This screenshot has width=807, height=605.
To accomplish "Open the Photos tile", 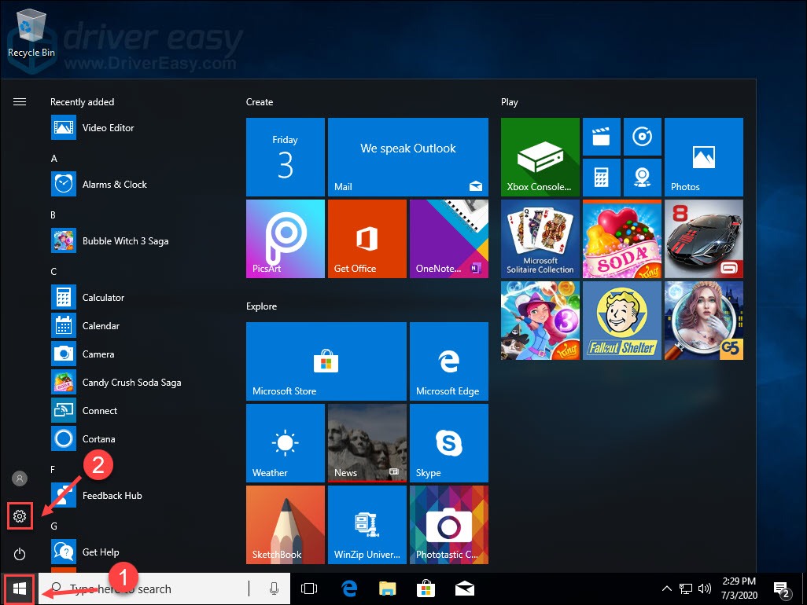I will click(x=703, y=157).
